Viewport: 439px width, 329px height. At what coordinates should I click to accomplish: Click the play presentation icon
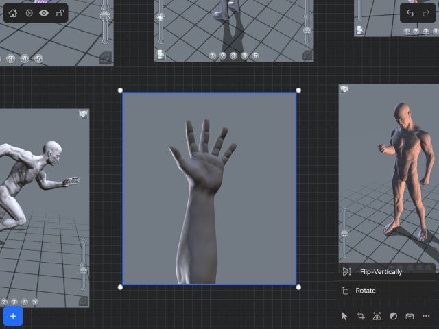tap(29, 13)
